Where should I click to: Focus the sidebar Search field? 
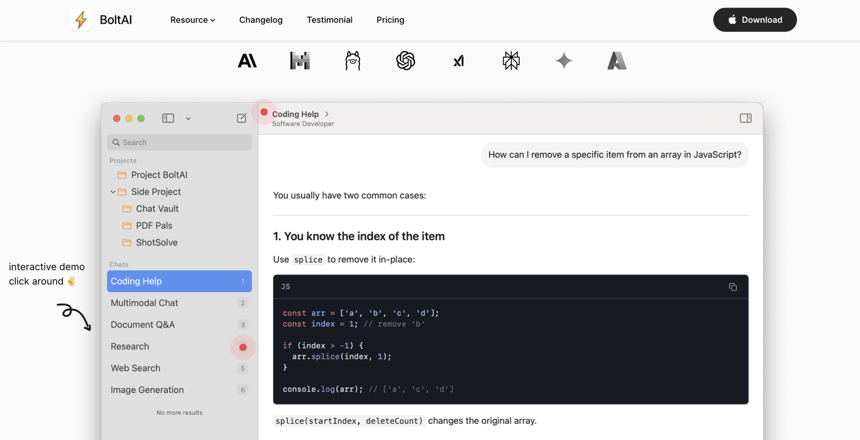pos(180,143)
